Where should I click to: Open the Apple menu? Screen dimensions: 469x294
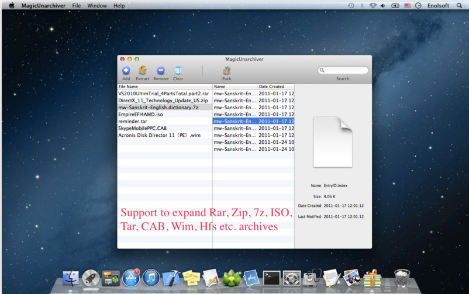[x=12, y=5]
